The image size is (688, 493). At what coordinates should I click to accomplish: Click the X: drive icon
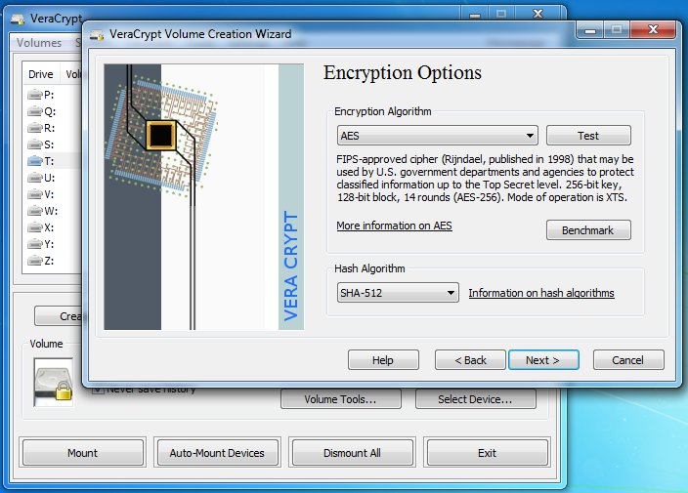34,227
